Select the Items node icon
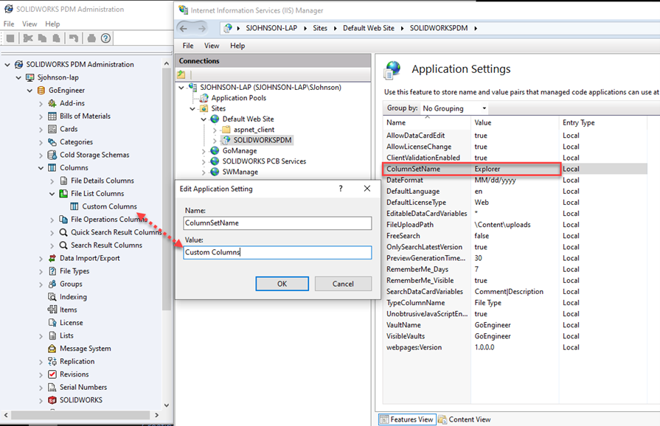This screenshot has width=660, height=426. [x=52, y=310]
